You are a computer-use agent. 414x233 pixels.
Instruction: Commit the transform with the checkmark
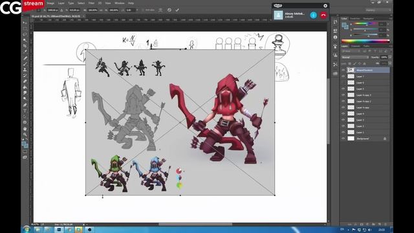pos(177,10)
